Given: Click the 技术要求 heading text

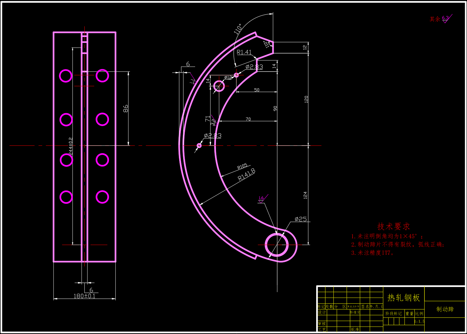Looking at the screenshot, I should (394, 226).
